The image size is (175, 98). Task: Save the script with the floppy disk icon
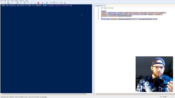8,3
